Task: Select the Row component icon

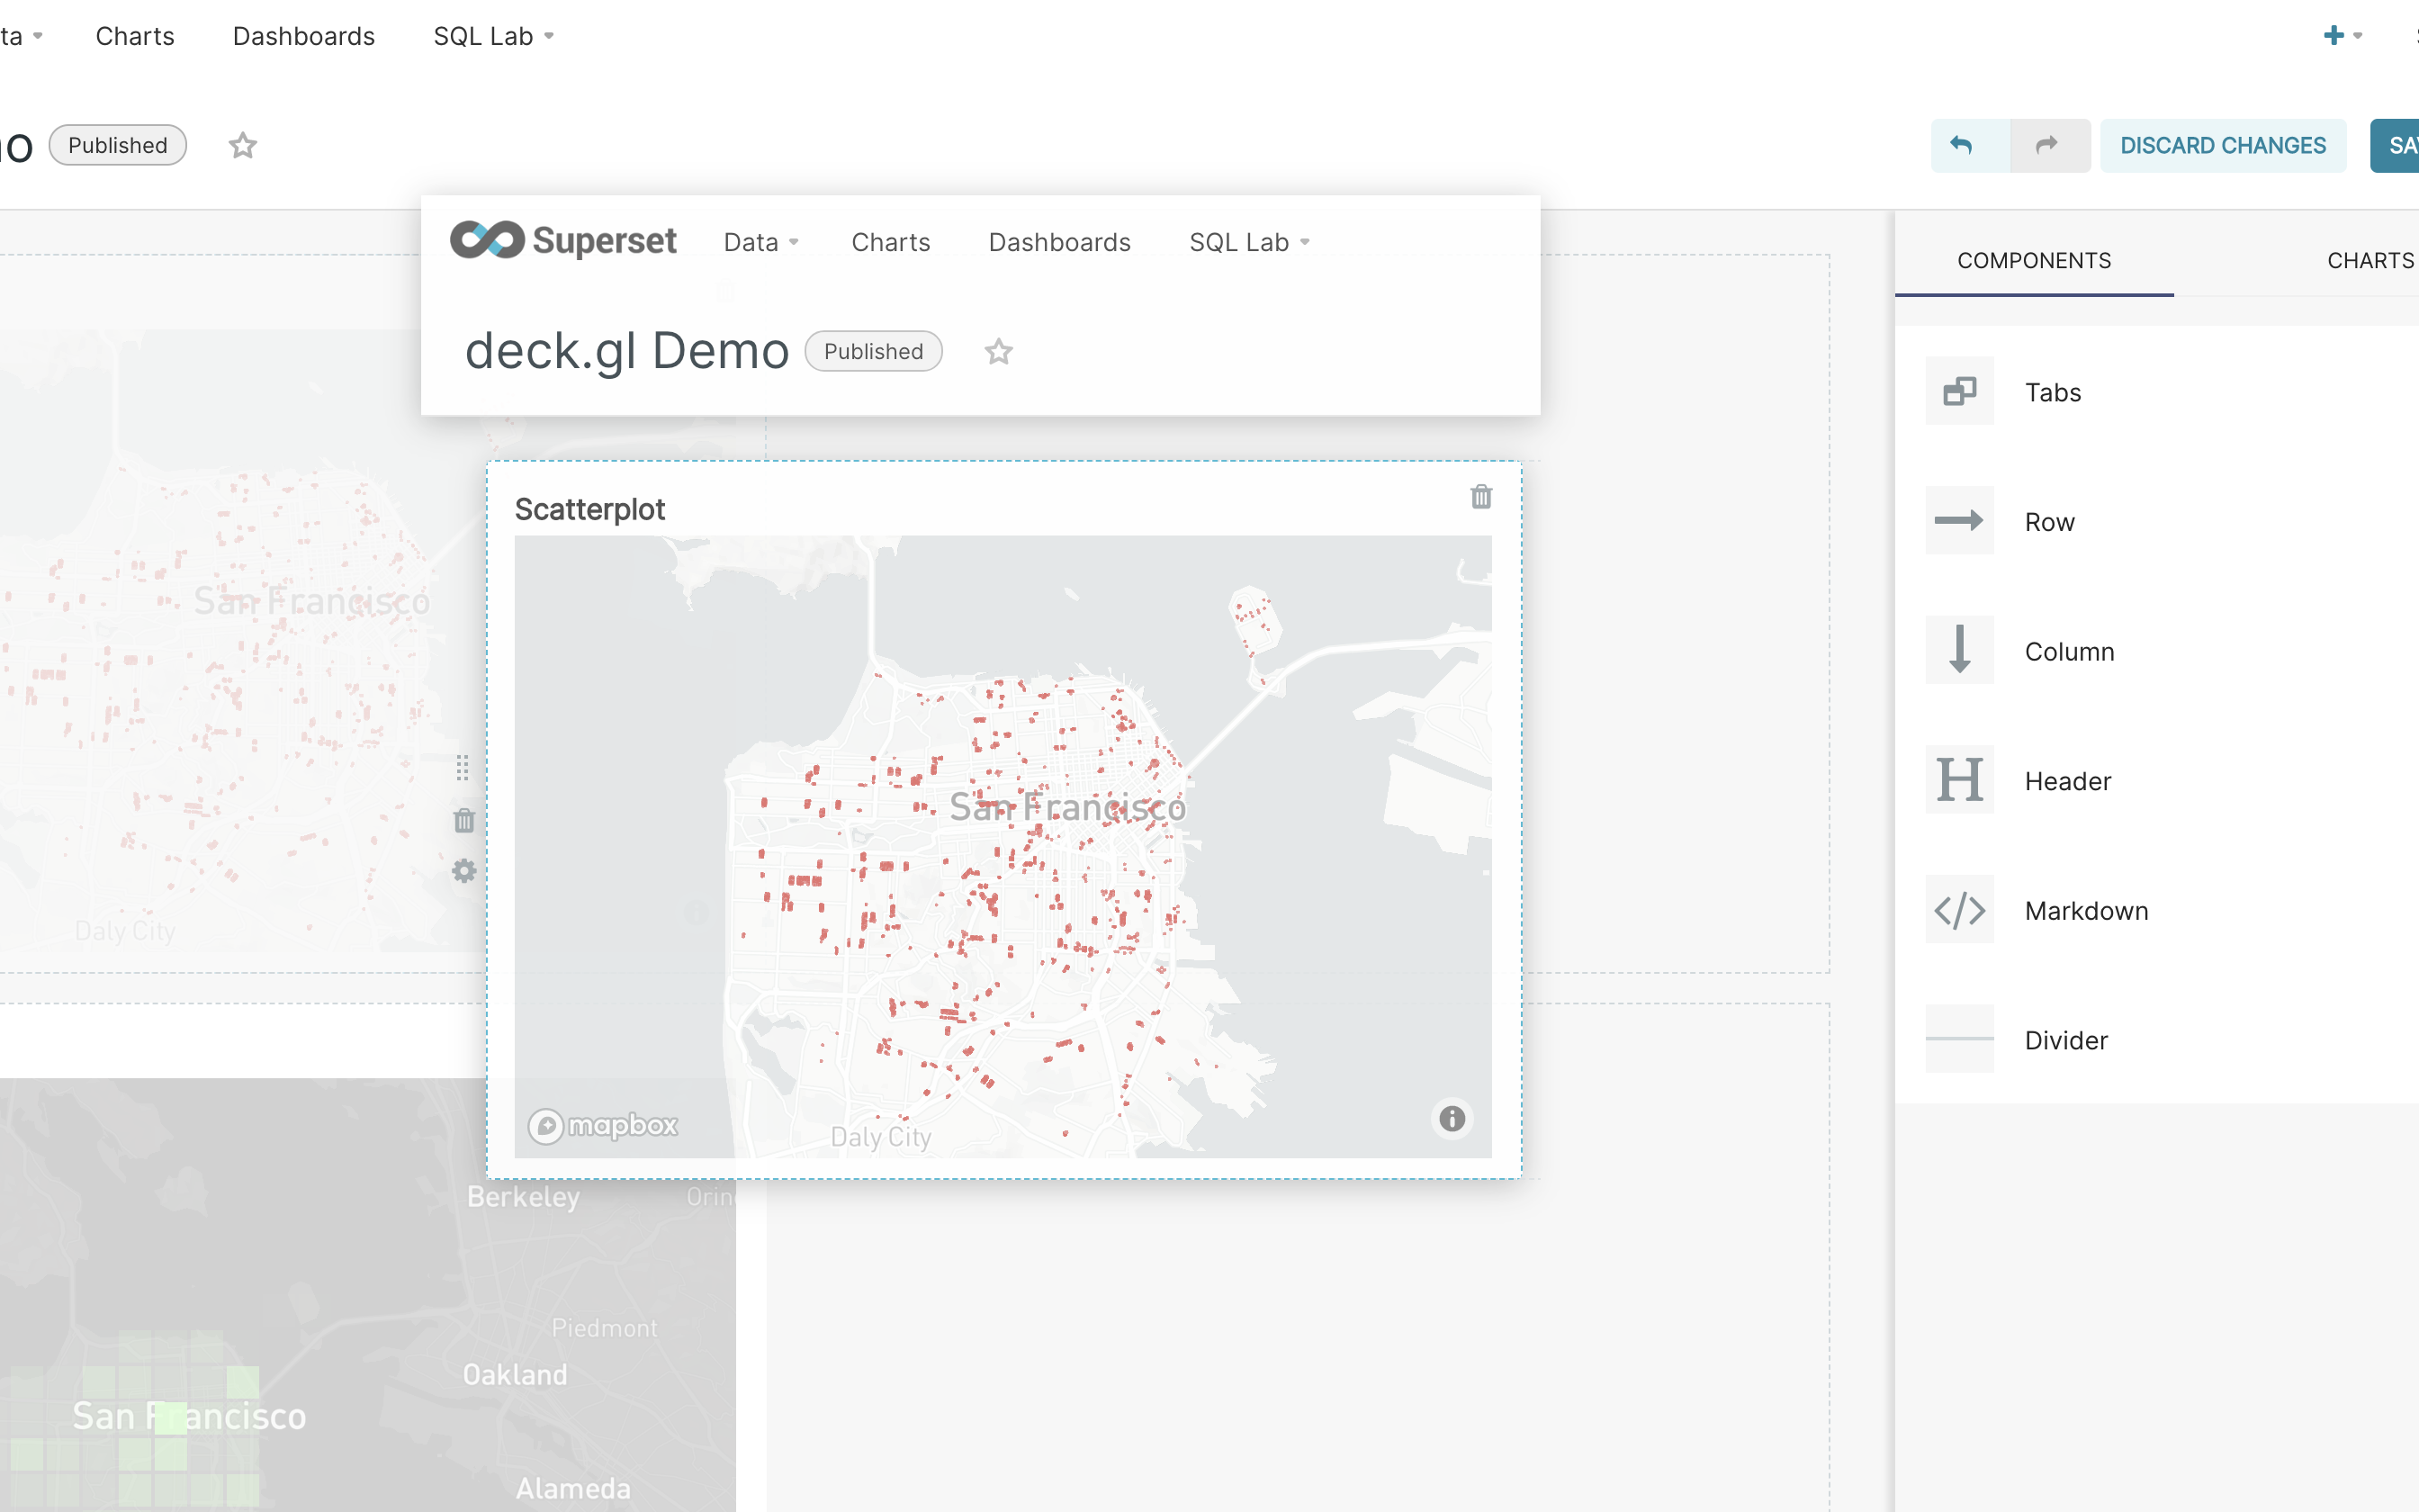Action: pyautogui.click(x=1958, y=520)
